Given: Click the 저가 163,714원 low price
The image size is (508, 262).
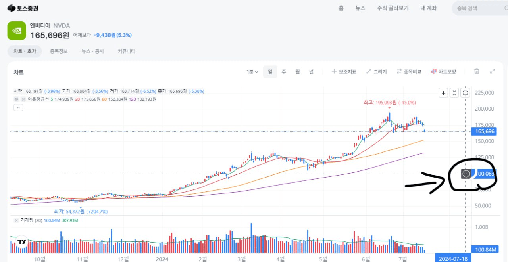Looking at the screenshot, I should click(x=124, y=91).
